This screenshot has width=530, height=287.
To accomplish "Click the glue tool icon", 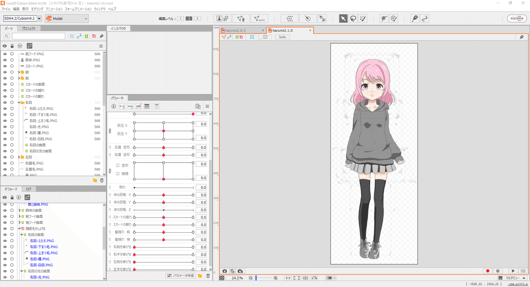I will click(322, 19).
